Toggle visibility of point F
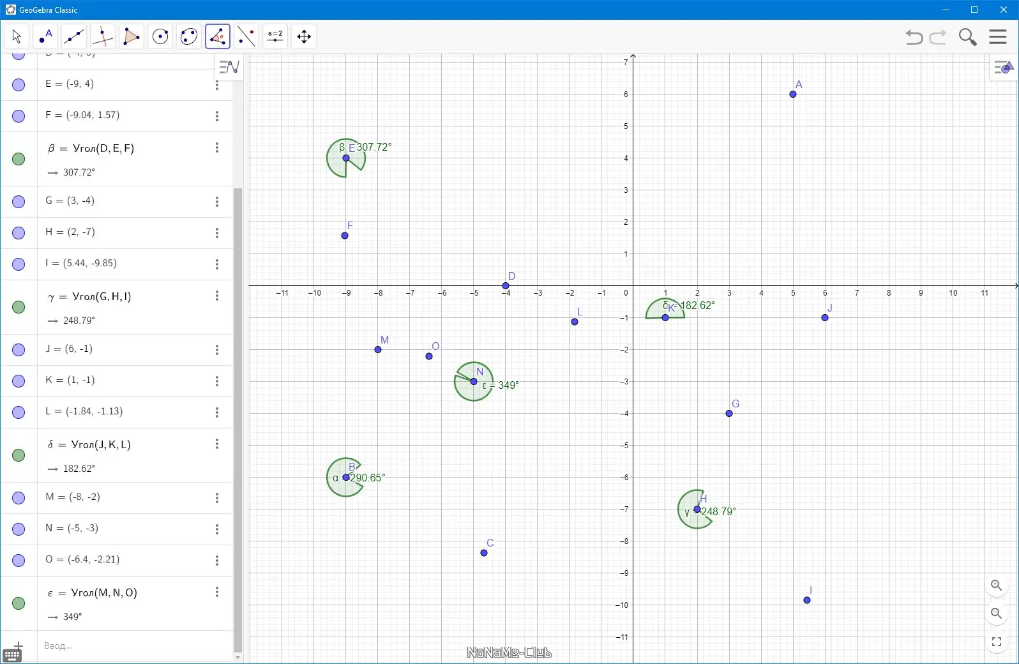The height and width of the screenshot is (664, 1019). 19,116
